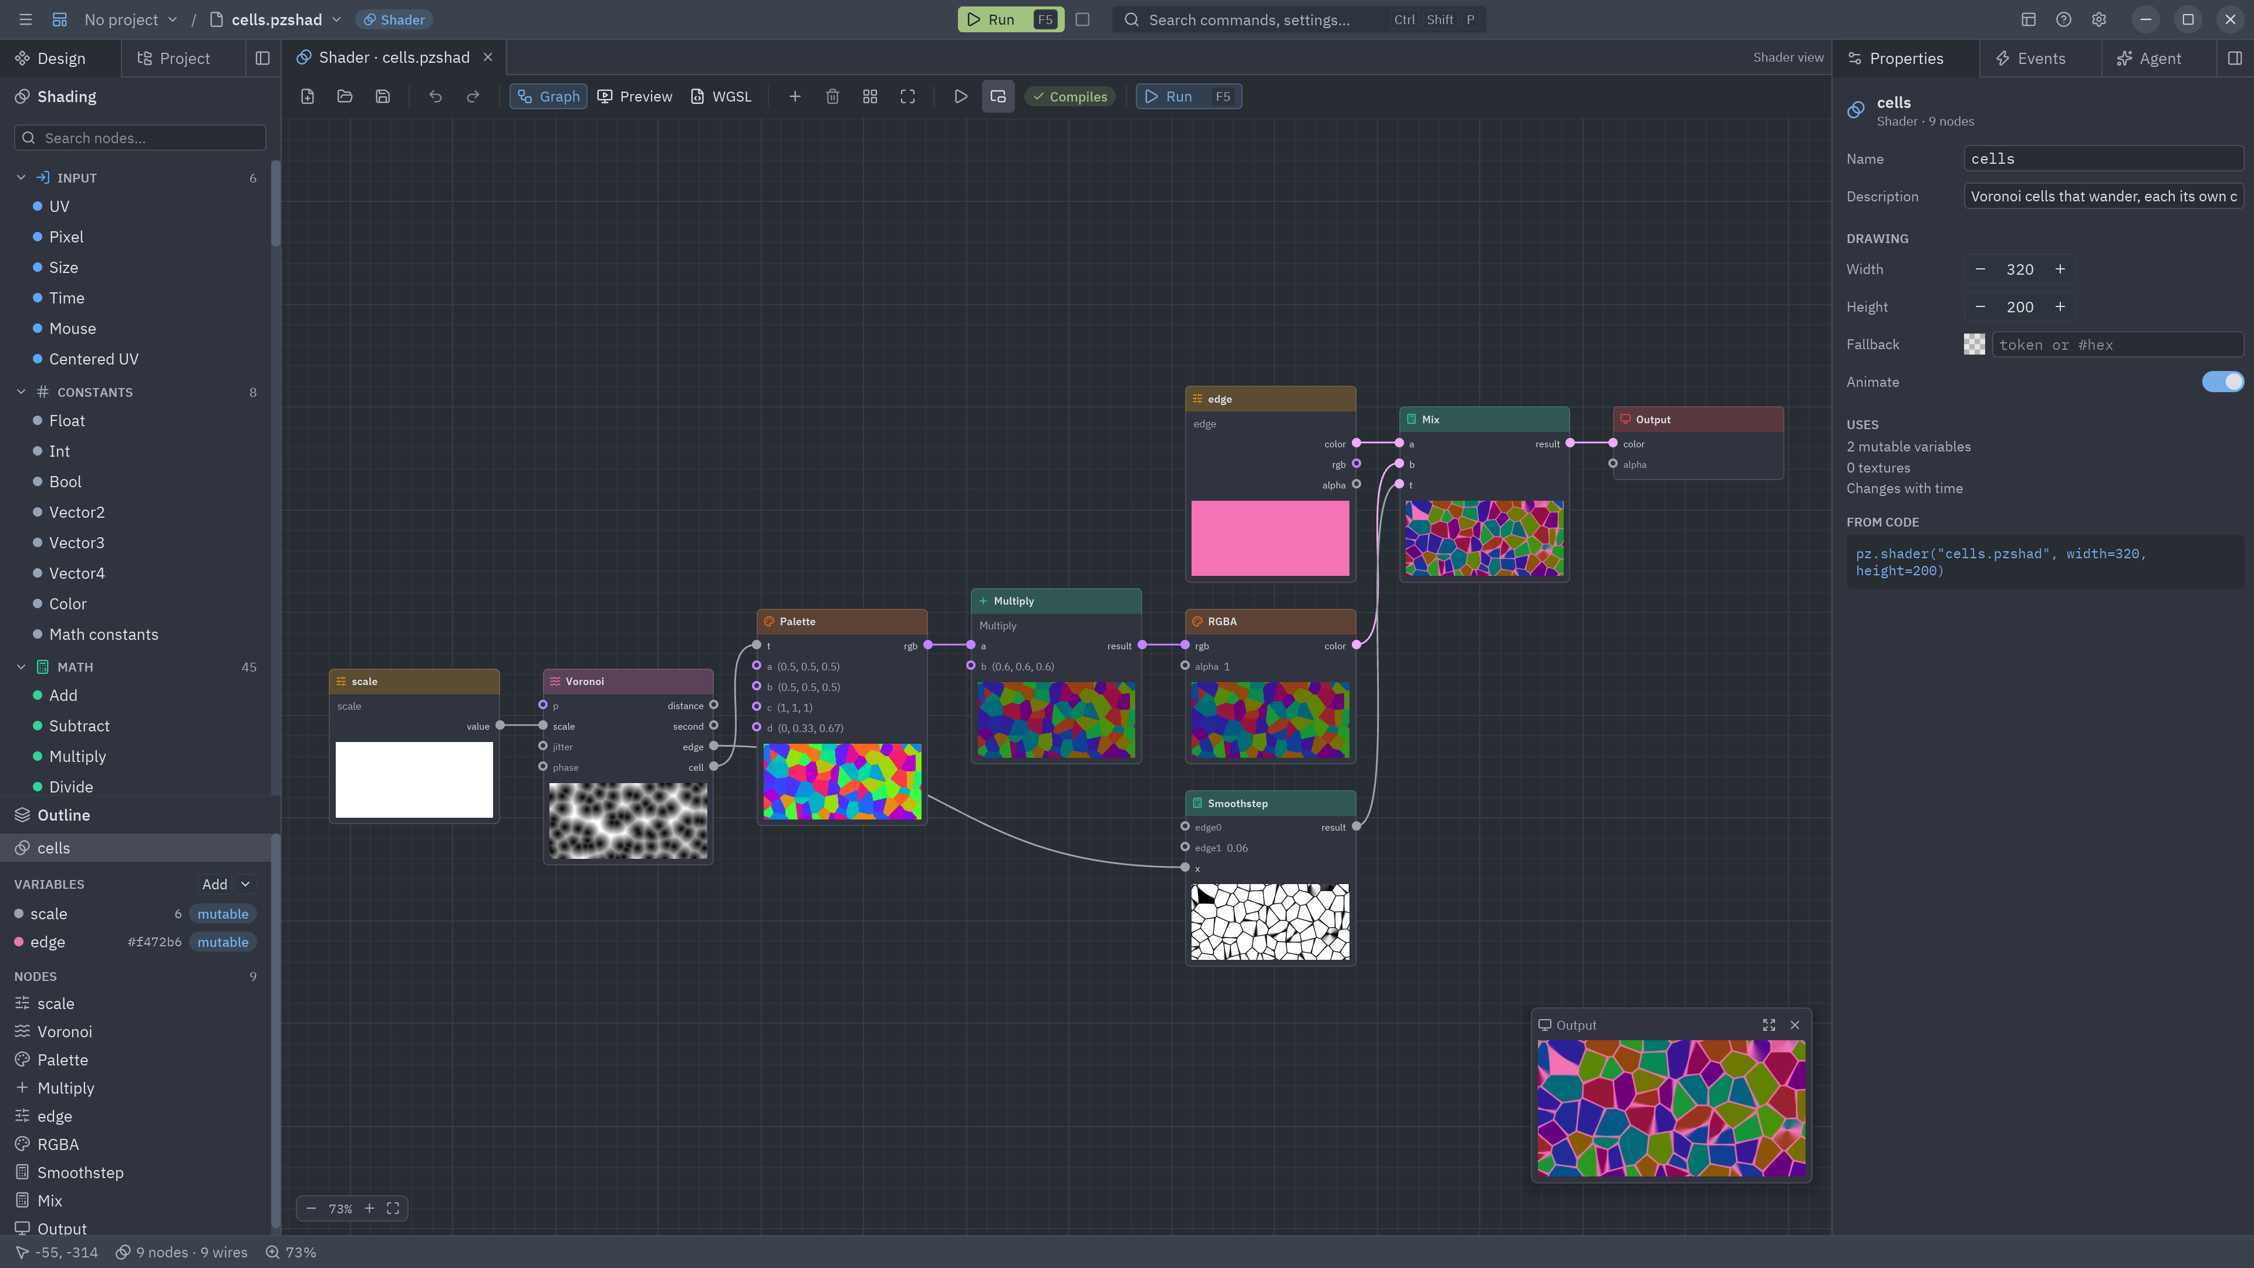Collapse the MATH node category
2254x1268 pixels.
(21, 667)
